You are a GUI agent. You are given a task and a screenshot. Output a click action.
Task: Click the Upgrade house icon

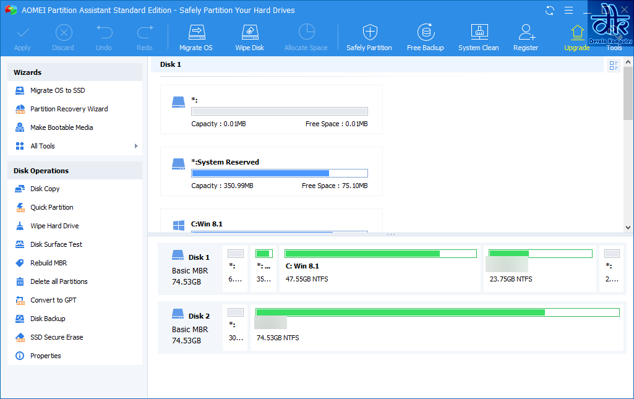click(577, 32)
